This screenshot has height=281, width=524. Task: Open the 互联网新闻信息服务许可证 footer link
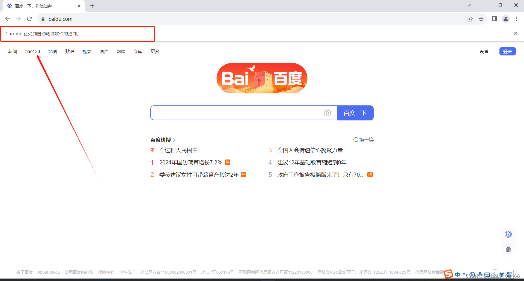coord(276,272)
